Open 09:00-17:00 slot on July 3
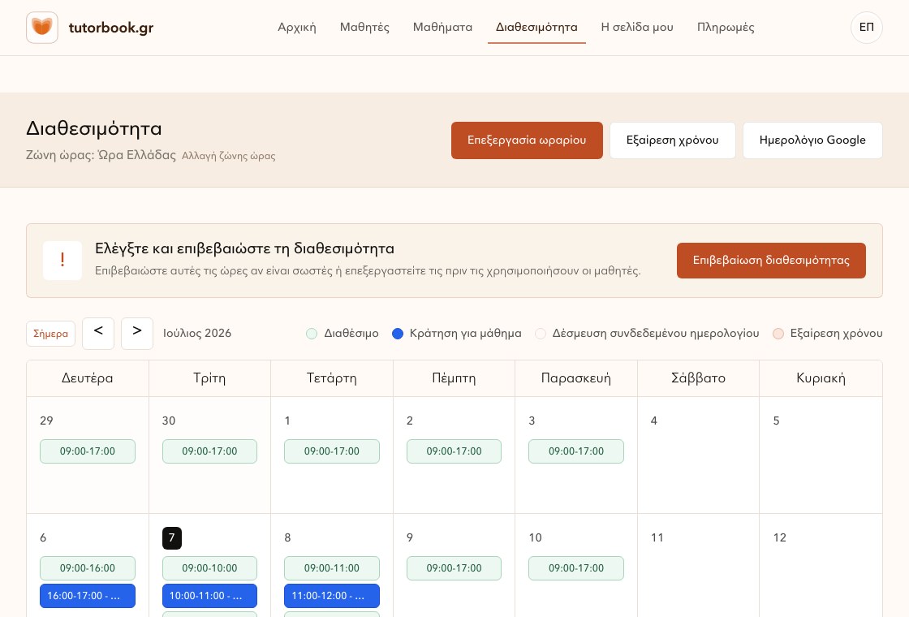Screen dimensions: 909x617 576,451
